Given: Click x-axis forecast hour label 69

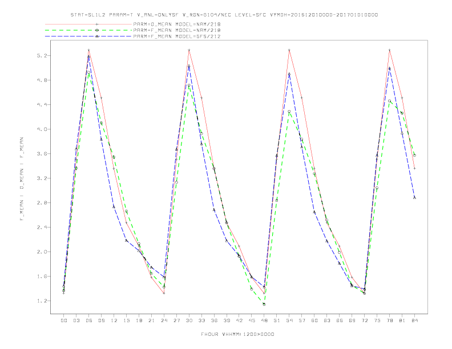Looking at the screenshot, I should pyautogui.click(x=352, y=320).
